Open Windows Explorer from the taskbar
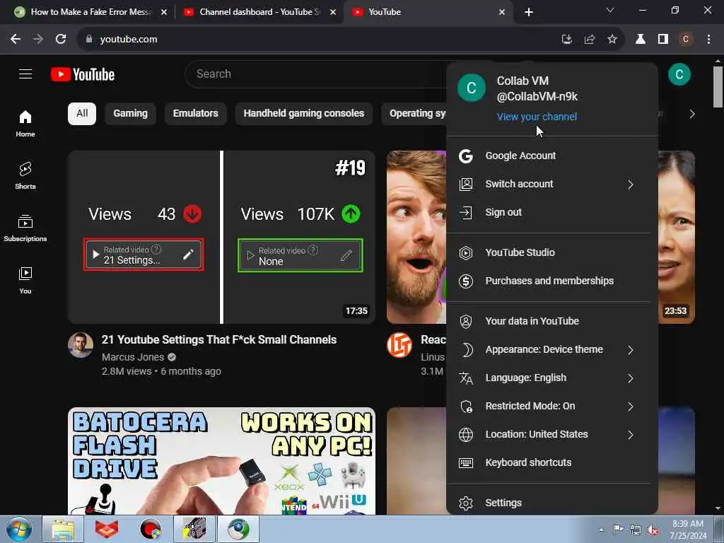This screenshot has width=724, height=543. [63, 529]
